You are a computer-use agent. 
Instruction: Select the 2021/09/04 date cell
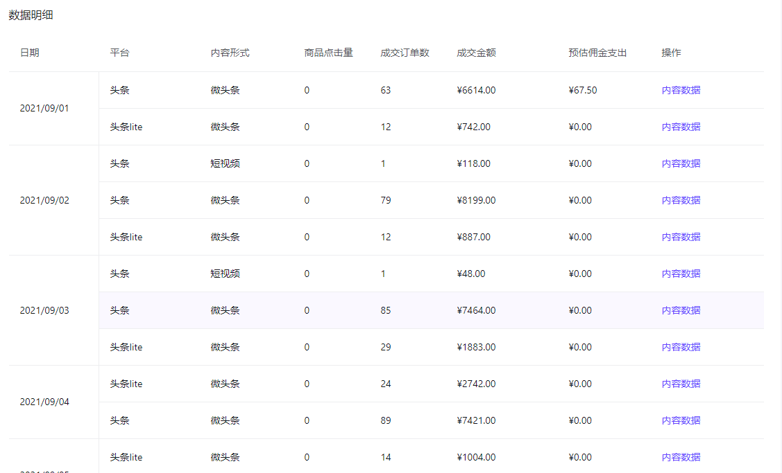(x=44, y=402)
